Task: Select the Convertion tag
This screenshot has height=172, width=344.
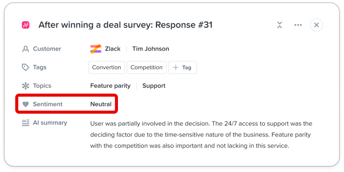Action: tap(107, 67)
